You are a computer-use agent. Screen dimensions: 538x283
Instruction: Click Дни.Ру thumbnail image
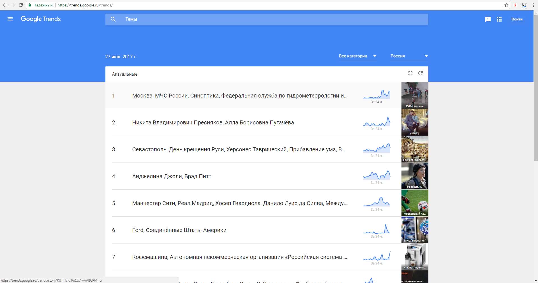click(415, 122)
